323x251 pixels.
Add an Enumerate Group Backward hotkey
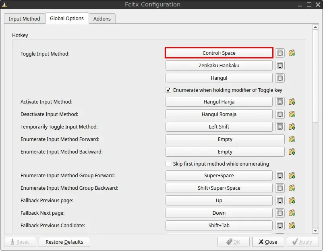pos(292,188)
